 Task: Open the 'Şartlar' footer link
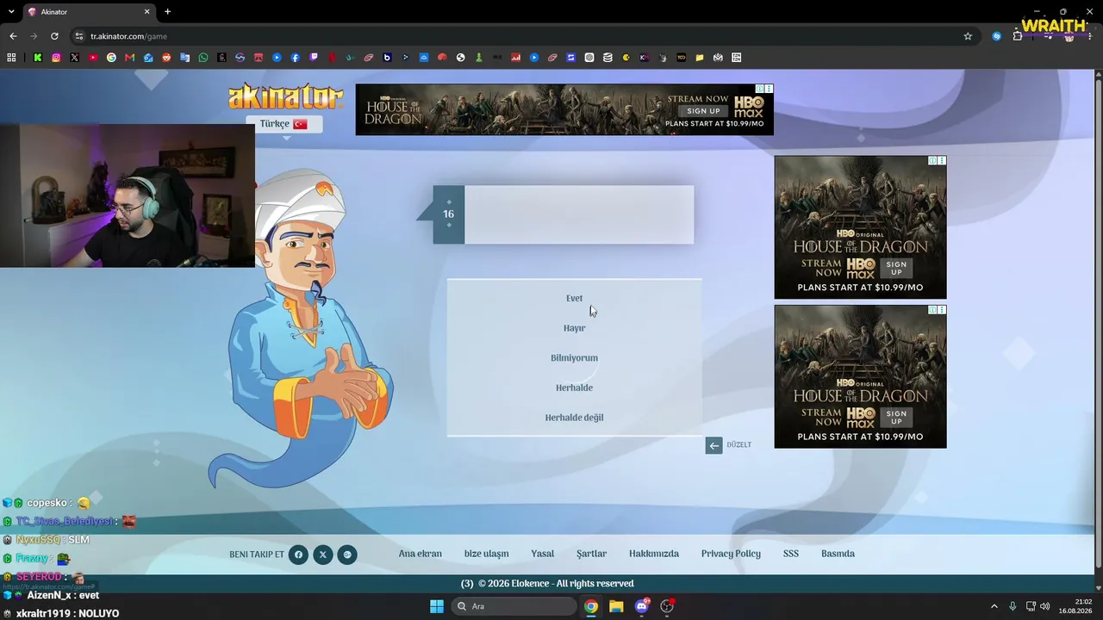591,554
